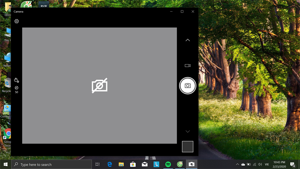Open Microsoft Store from taskbar
This screenshot has height=169, width=300.
click(133, 164)
